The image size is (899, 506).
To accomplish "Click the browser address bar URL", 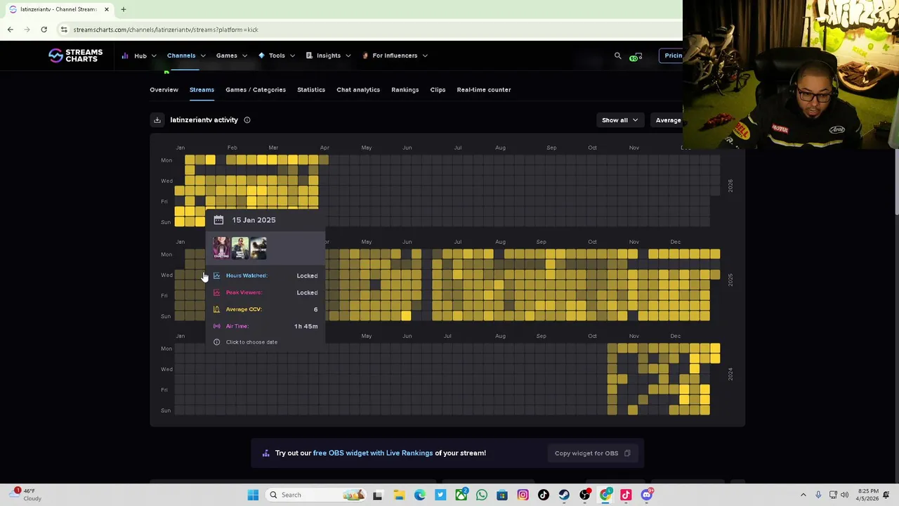I will [x=166, y=30].
